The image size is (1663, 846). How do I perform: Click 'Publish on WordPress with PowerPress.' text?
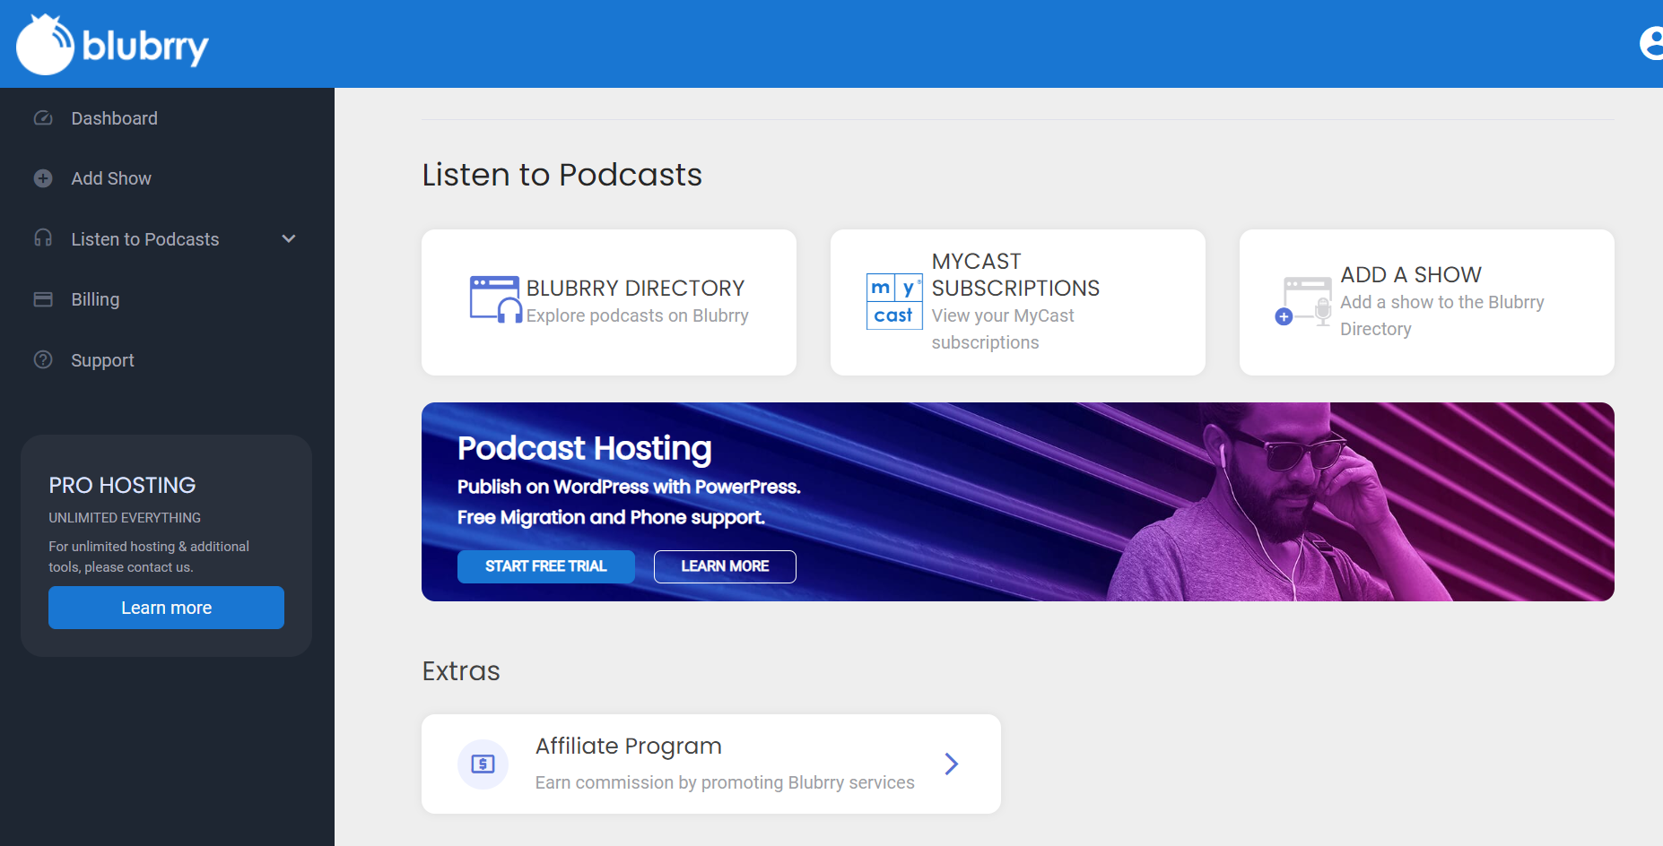(x=629, y=487)
